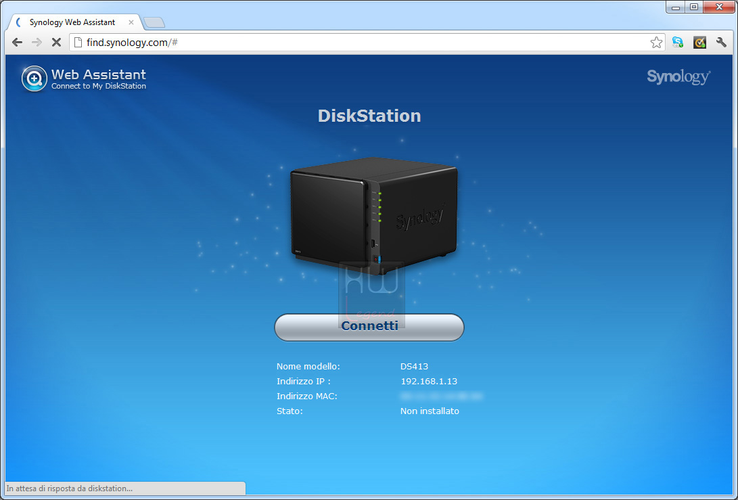Click the model name value DS413
The image size is (738, 500).
(414, 366)
